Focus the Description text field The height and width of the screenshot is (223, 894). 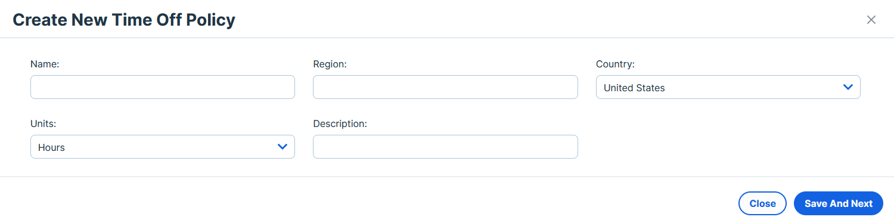click(445, 147)
